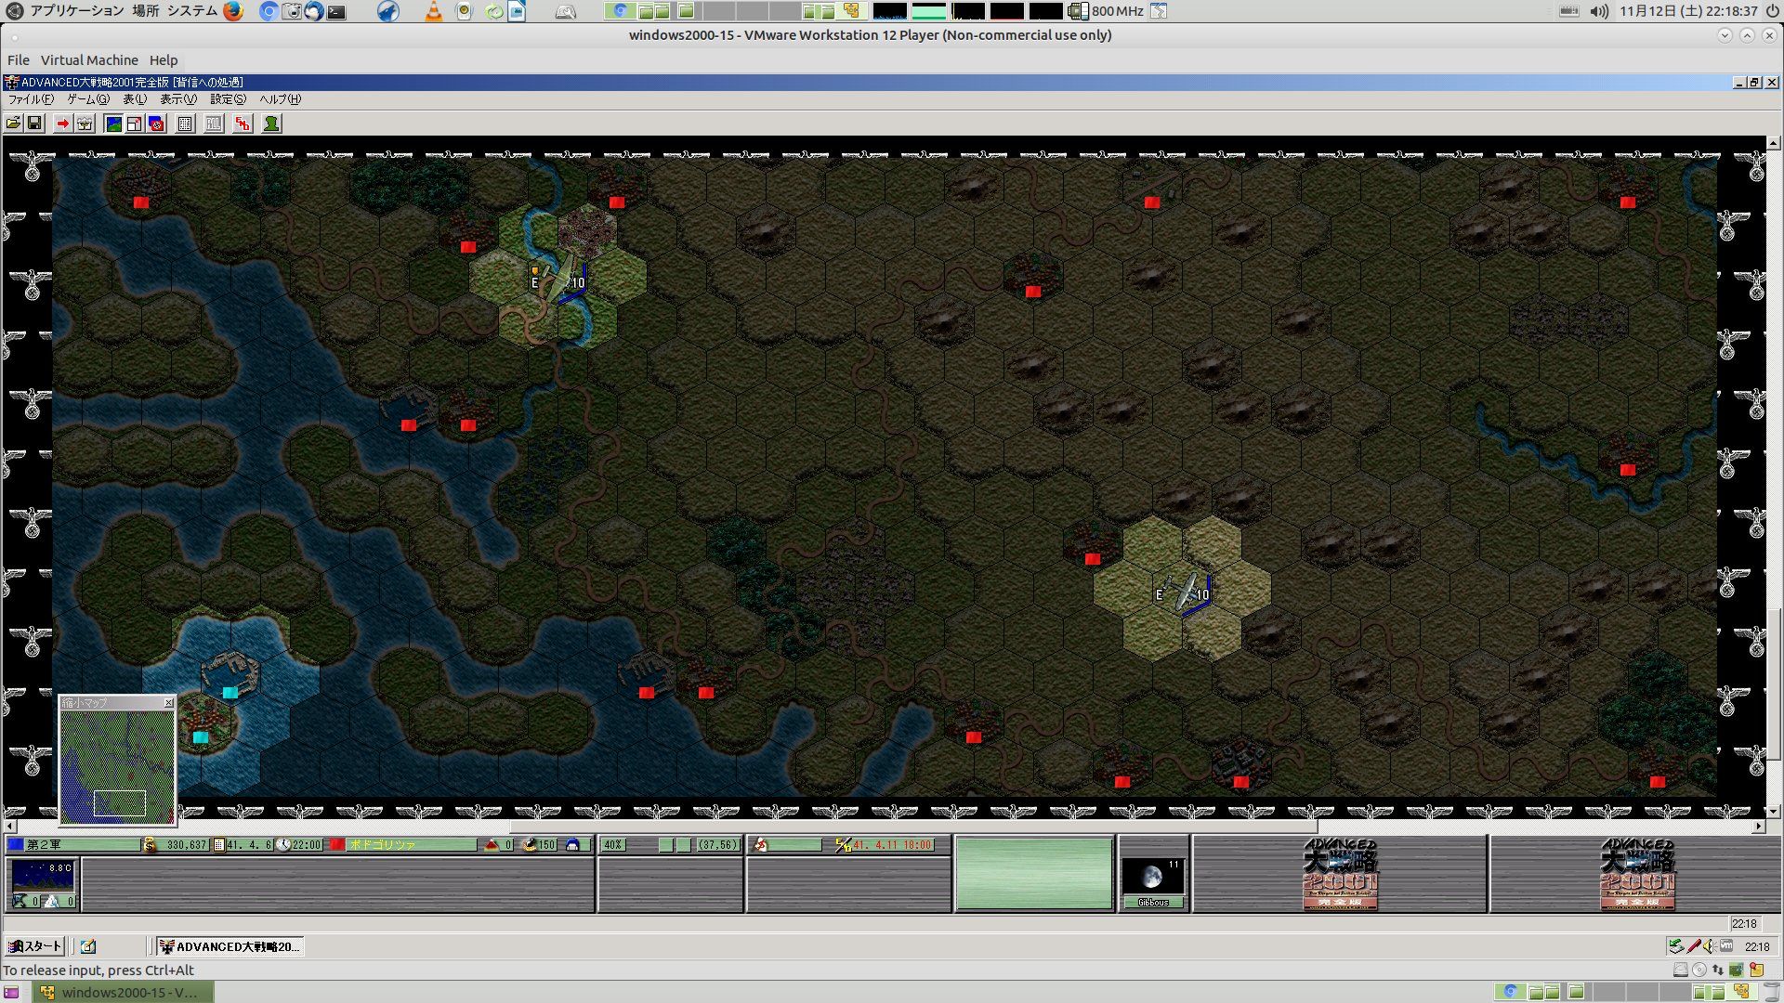
Task: Open VMware File menu
Action: click(18, 60)
